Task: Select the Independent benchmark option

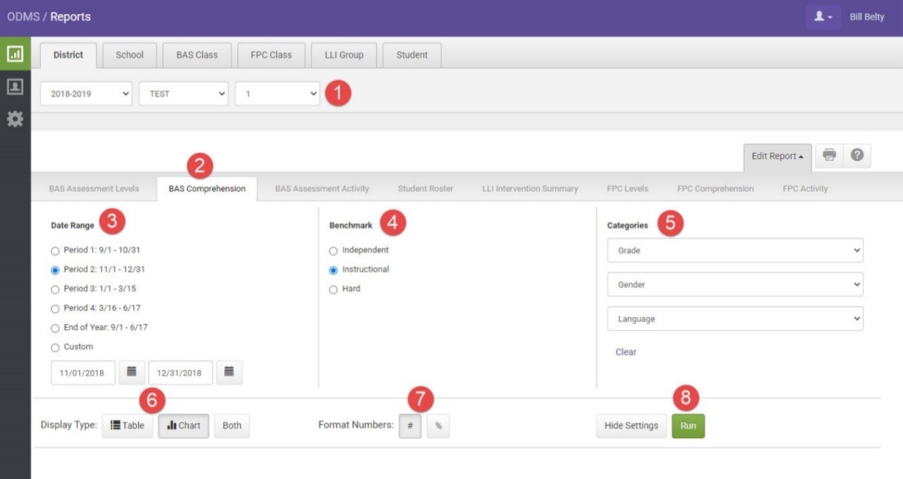Action: [333, 251]
